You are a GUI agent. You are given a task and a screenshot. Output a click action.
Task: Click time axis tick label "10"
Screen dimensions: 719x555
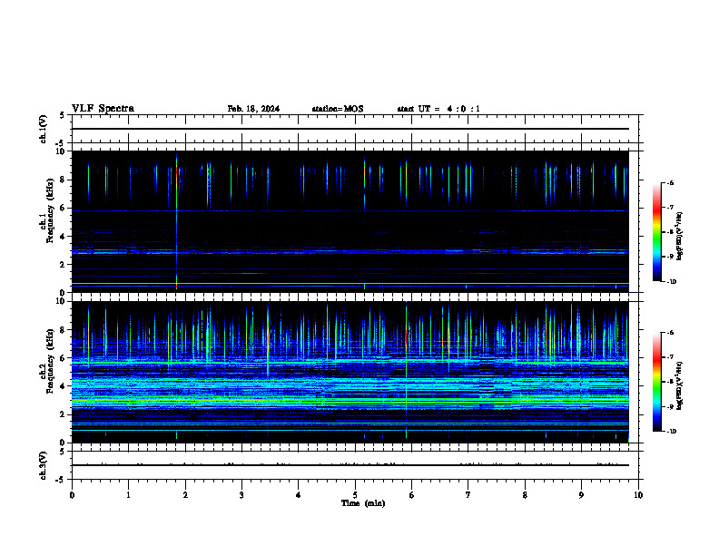pyautogui.click(x=638, y=495)
